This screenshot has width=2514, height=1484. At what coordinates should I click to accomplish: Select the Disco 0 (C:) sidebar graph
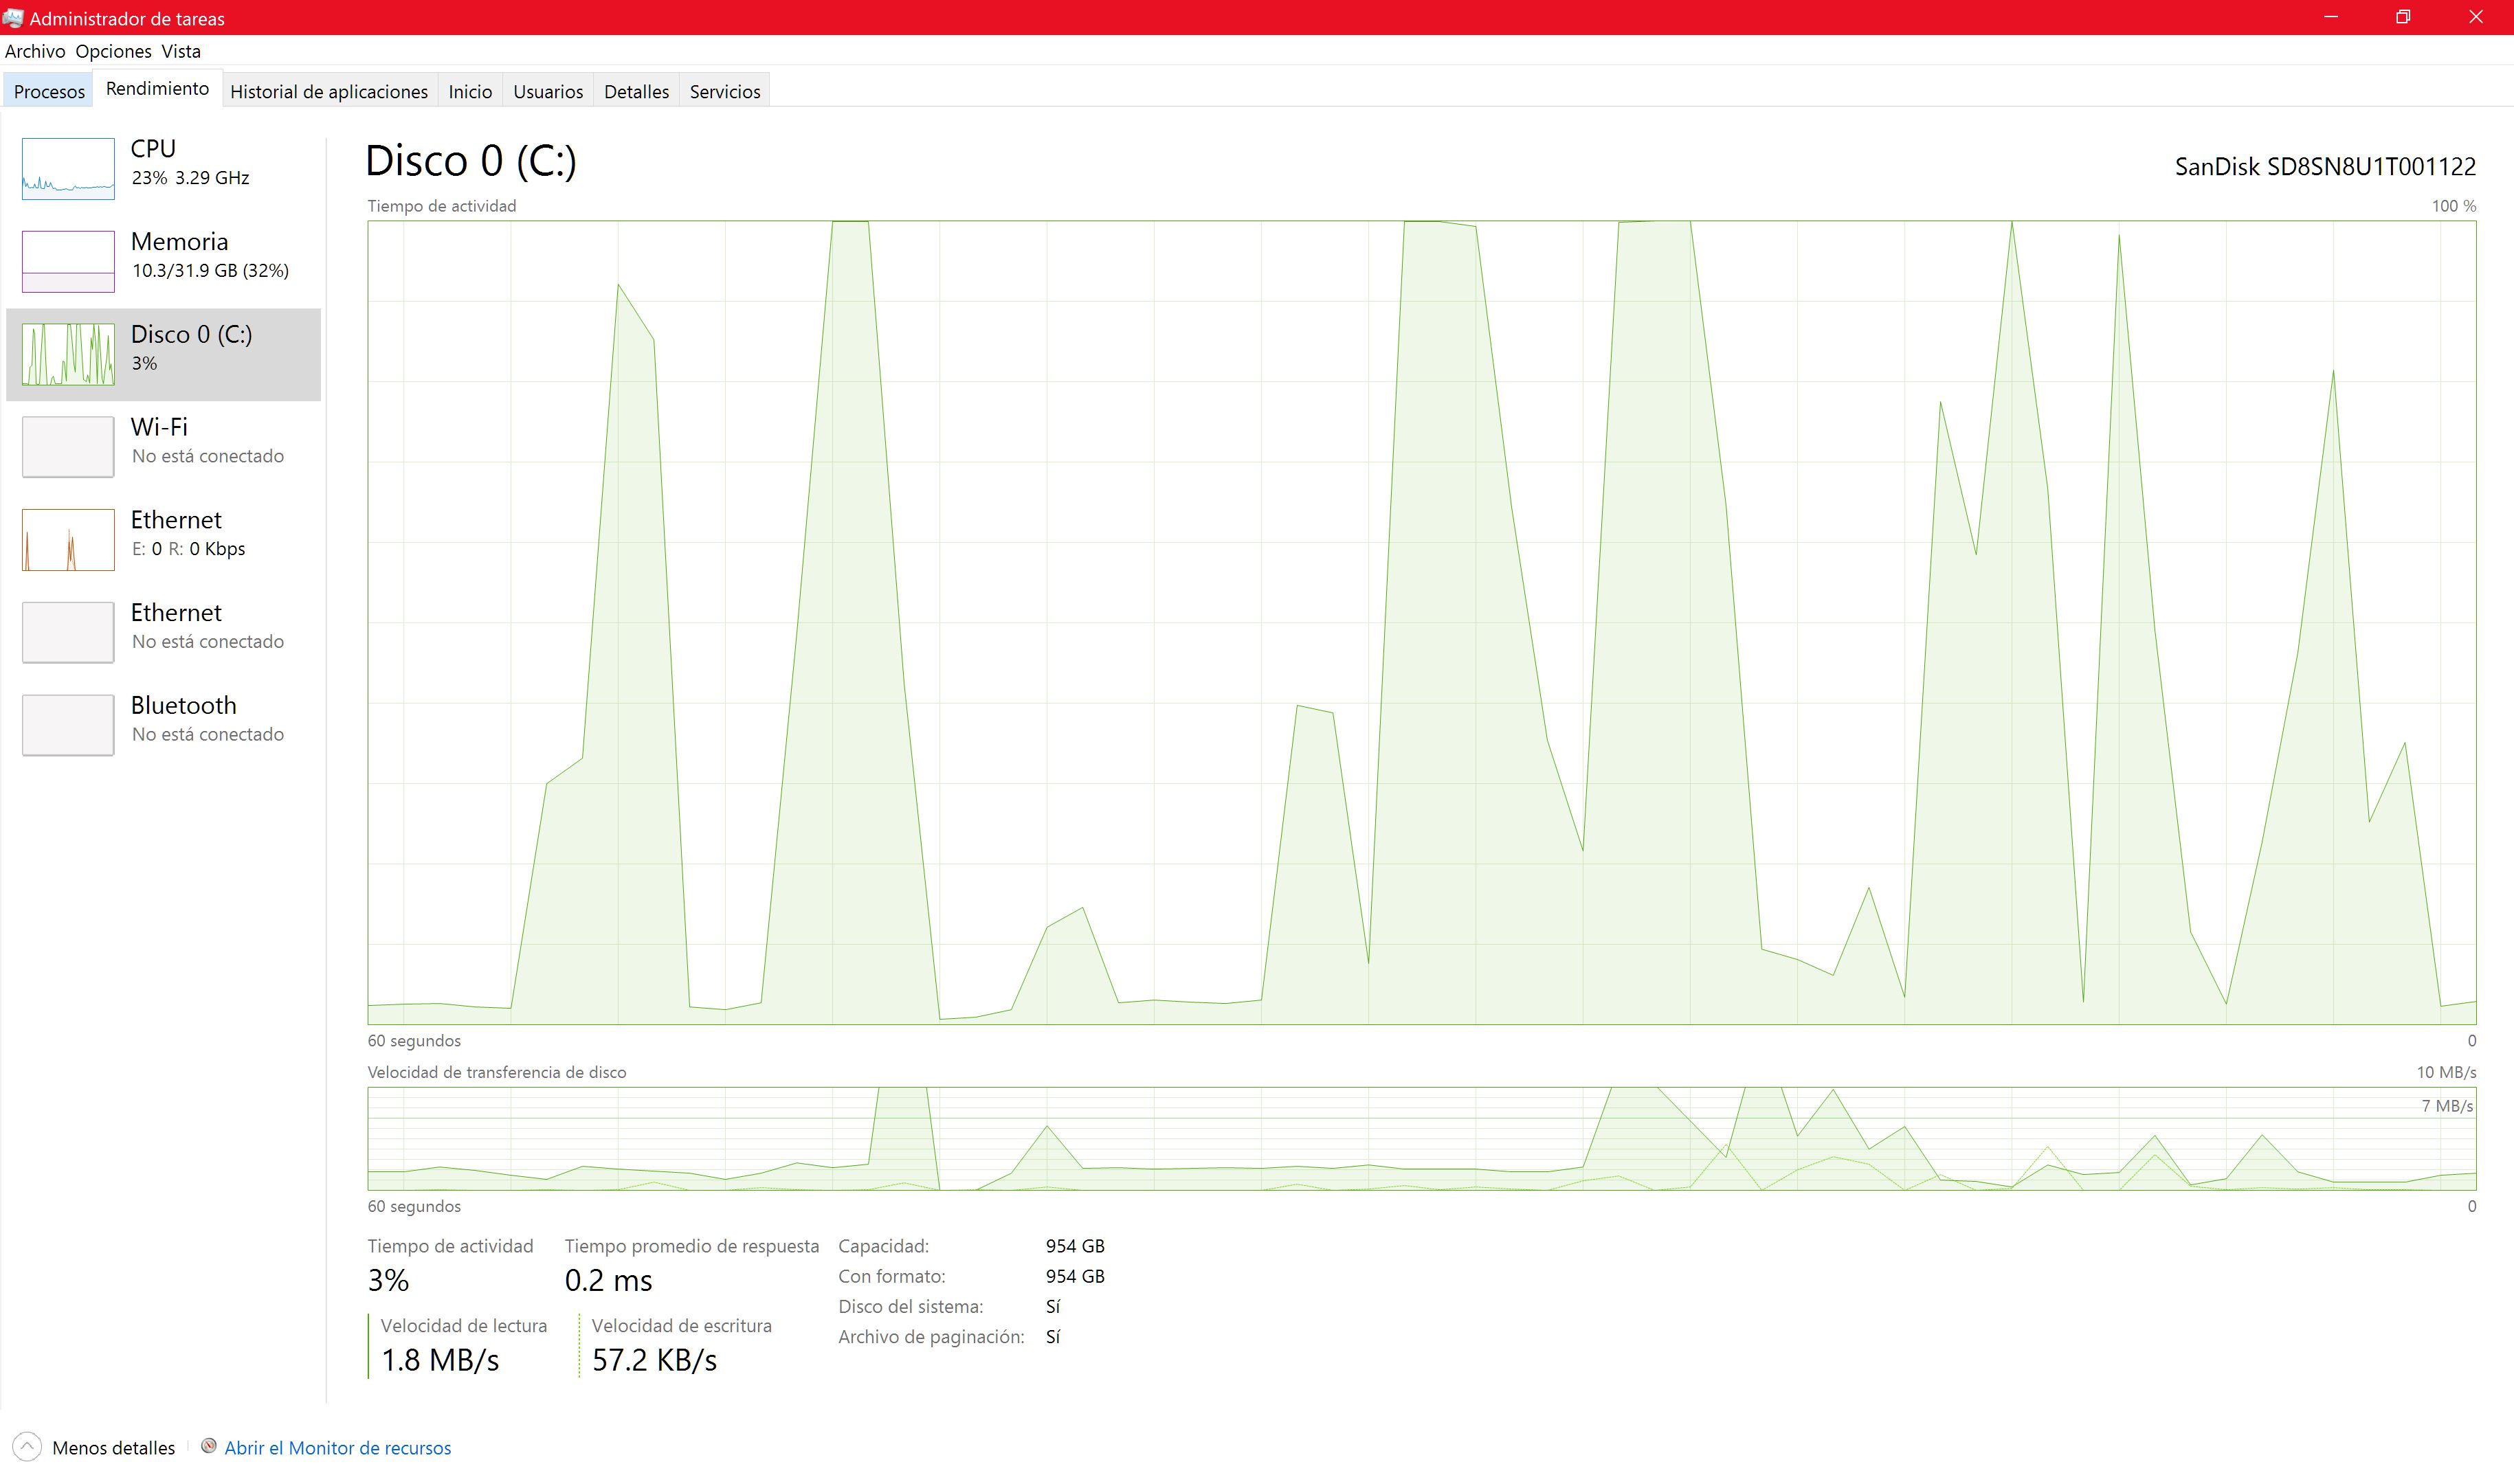[68, 354]
